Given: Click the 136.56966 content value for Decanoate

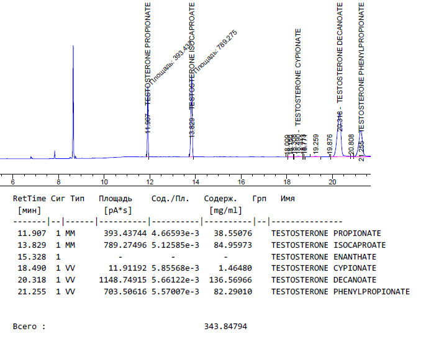Looking at the screenshot, I should click(x=229, y=280).
